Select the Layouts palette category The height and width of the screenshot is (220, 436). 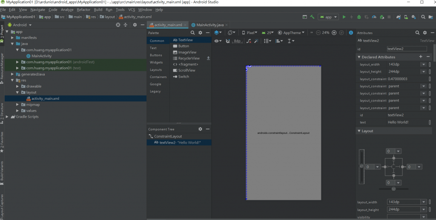point(156,69)
